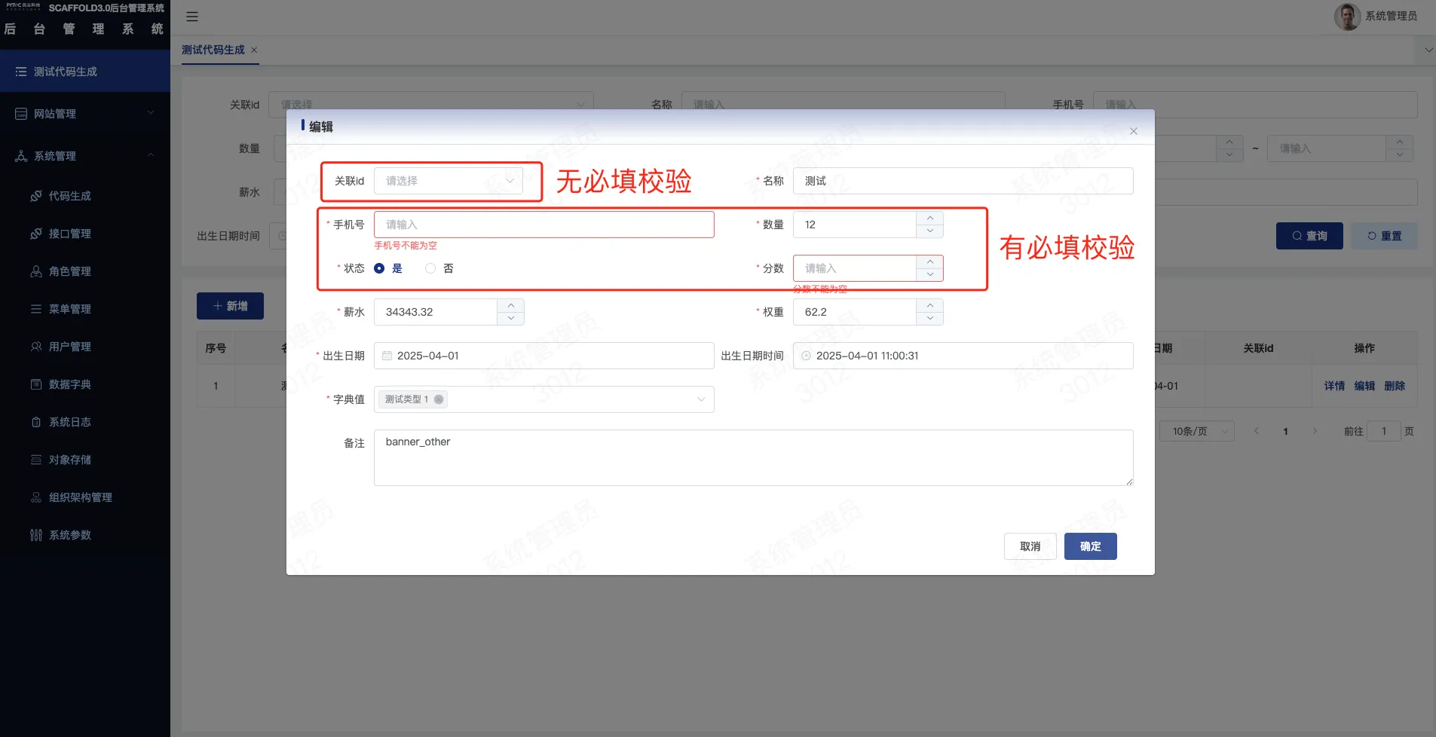Select 否 radio for 状态
This screenshot has height=737, width=1436.
[430, 268]
